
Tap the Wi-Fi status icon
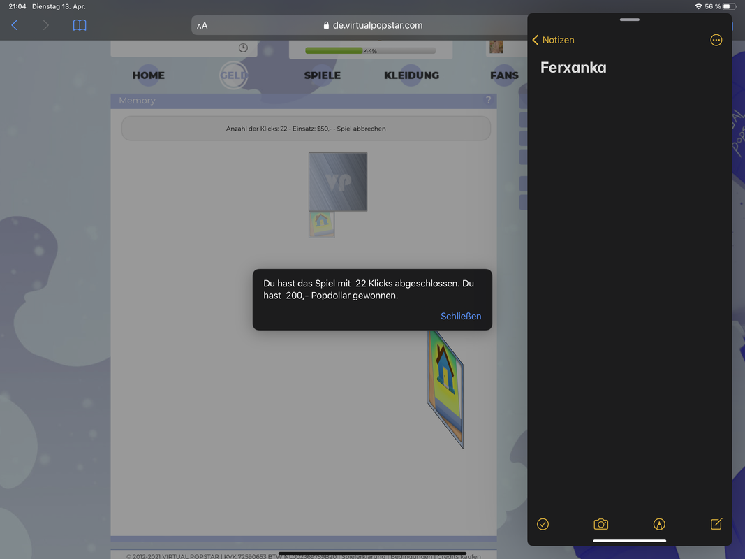click(x=698, y=7)
